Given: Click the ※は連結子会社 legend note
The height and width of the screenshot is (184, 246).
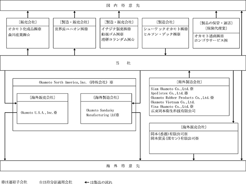Looking at the screenshot, I should [14, 182].
